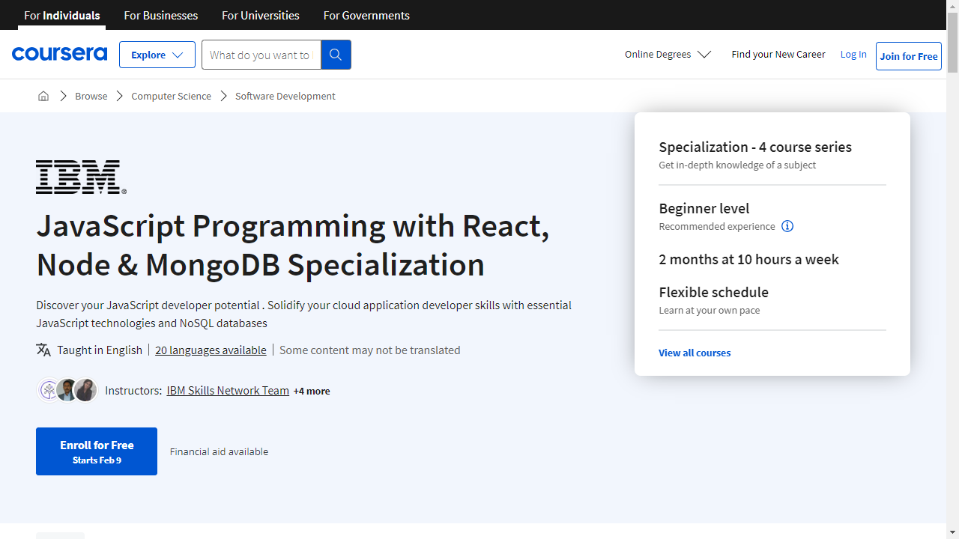
Task: Click the first instructor avatar
Action: pyautogui.click(x=49, y=390)
